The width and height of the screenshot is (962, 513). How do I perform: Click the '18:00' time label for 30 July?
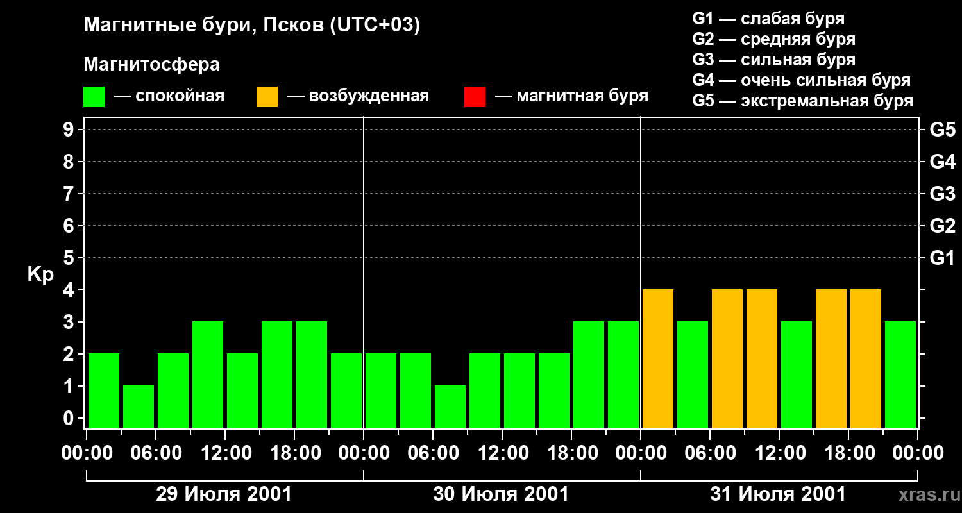(571, 453)
